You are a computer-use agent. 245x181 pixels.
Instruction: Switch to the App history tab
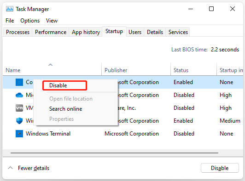(x=86, y=32)
